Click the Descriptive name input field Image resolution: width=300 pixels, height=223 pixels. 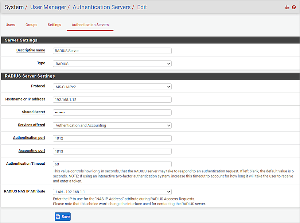point(112,51)
